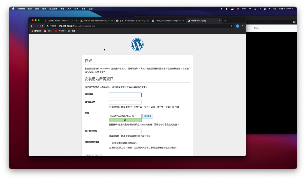This screenshot has width=306, height=180.
Task: Click the user account circle menu icon
Action: click(x=255, y=9)
